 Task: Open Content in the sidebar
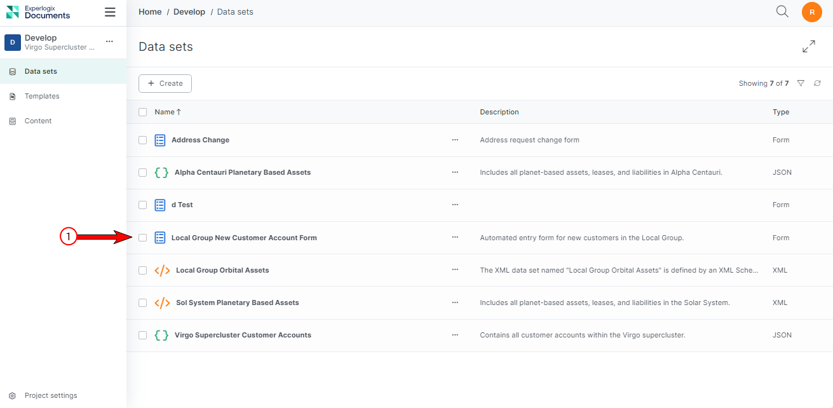38,121
